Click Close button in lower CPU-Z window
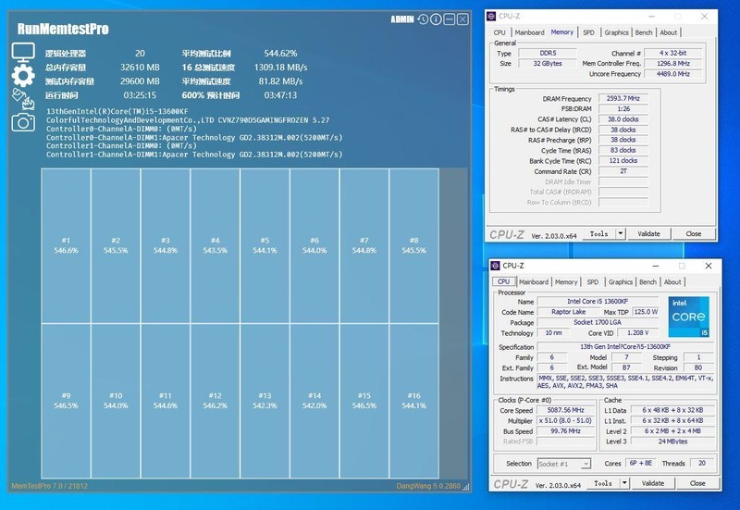Image resolution: width=740 pixels, height=510 pixels. [x=697, y=483]
